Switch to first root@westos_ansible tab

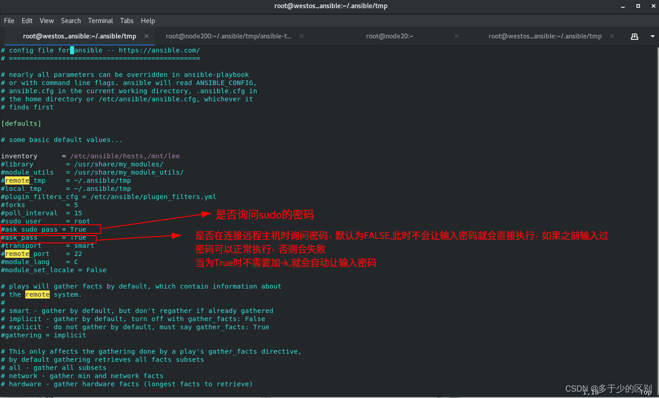click(80, 36)
